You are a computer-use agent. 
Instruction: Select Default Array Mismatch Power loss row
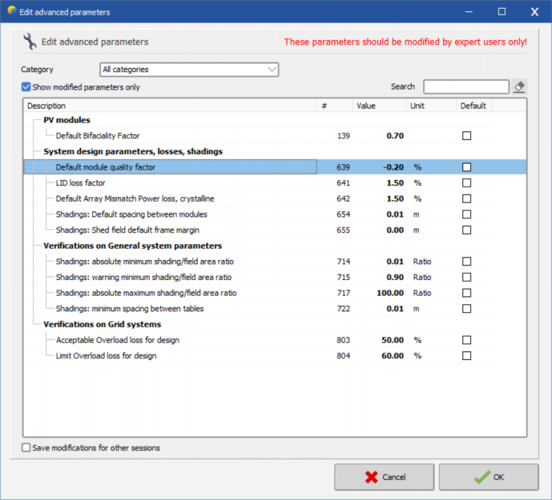coord(135,199)
